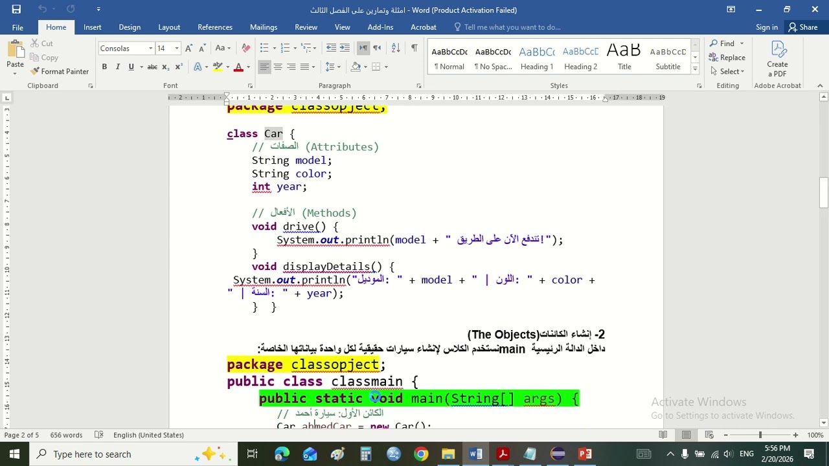The height and width of the screenshot is (466, 829).
Task: Apply superscript formatting
Action: 179,67
